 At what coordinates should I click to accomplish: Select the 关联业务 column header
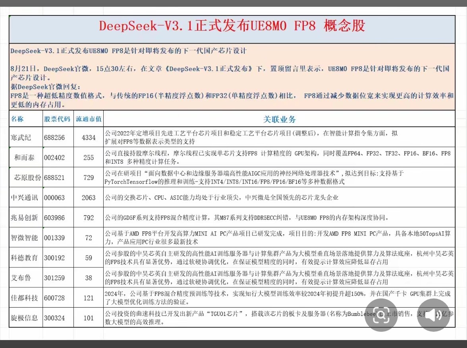pyautogui.click(x=280, y=119)
